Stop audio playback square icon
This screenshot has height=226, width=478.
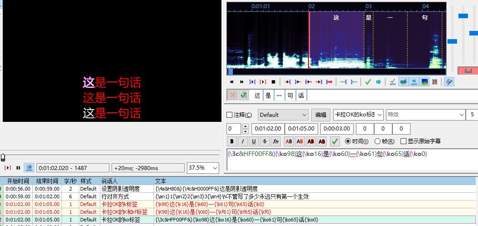tap(273, 82)
